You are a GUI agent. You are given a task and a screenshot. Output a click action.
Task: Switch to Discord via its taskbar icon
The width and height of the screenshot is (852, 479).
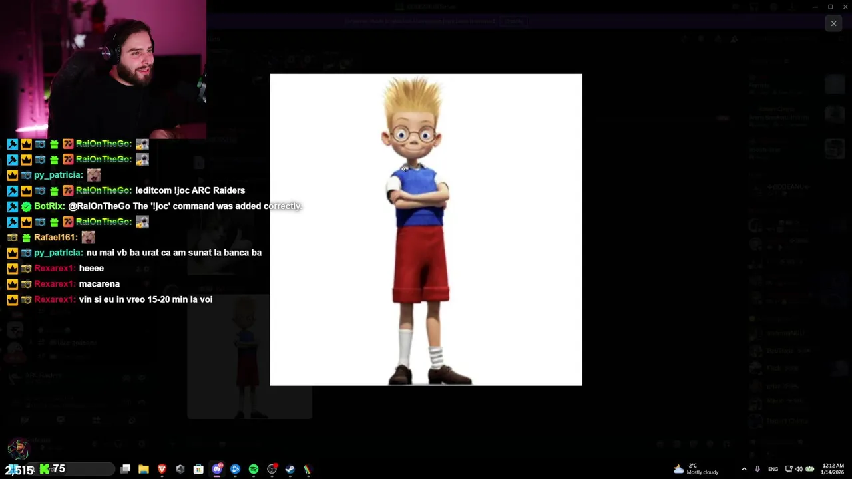217,469
